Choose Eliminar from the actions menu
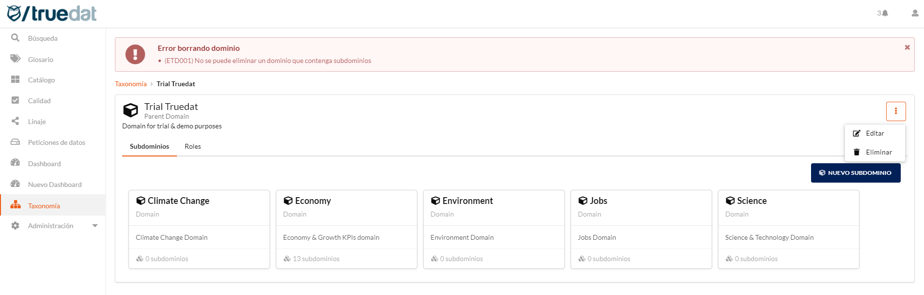The height and width of the screenshot is (295, 924). 875,152
